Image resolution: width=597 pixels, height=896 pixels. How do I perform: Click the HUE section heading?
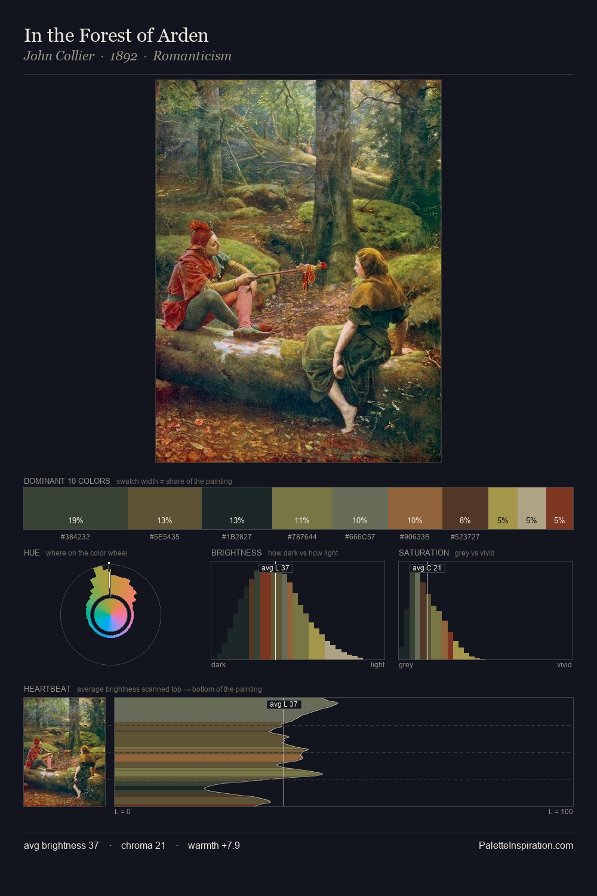pyautogui.click(x=32, y=553)
